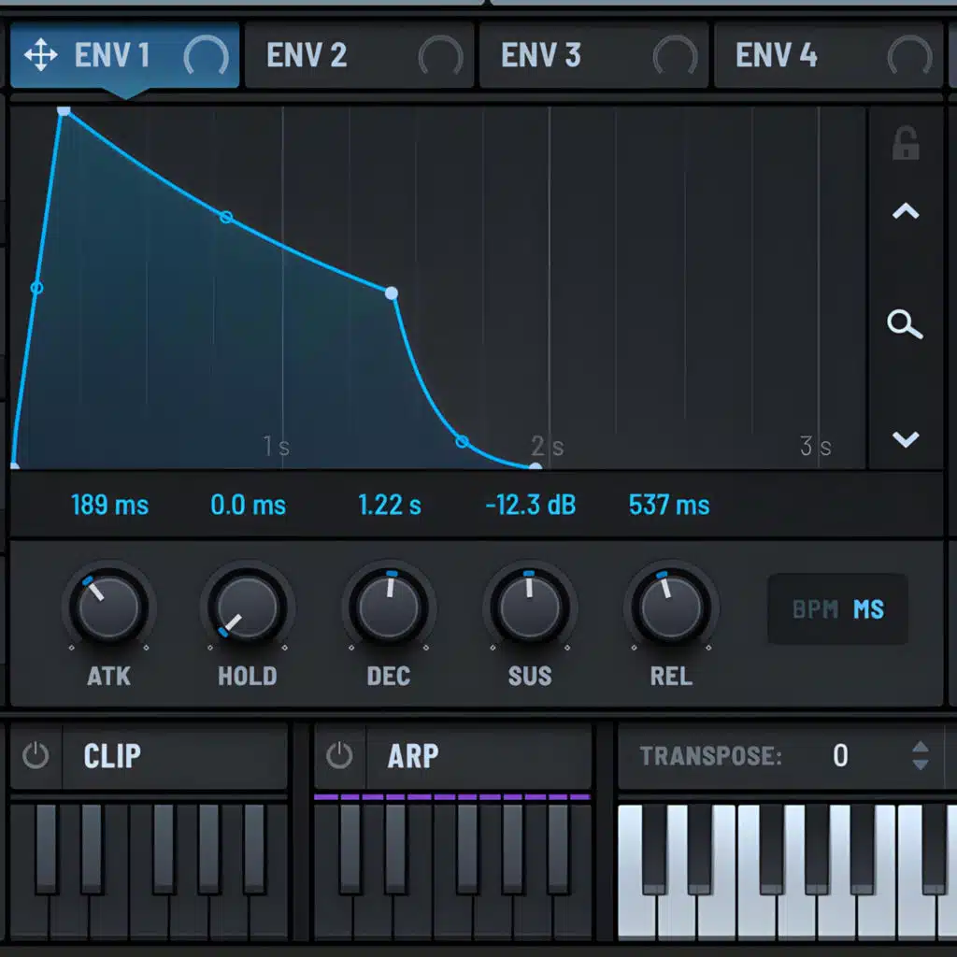The height and width of the screenshot is (957, 957).
Task: Click the -12.3 dB sustain value
Action: 531,506
